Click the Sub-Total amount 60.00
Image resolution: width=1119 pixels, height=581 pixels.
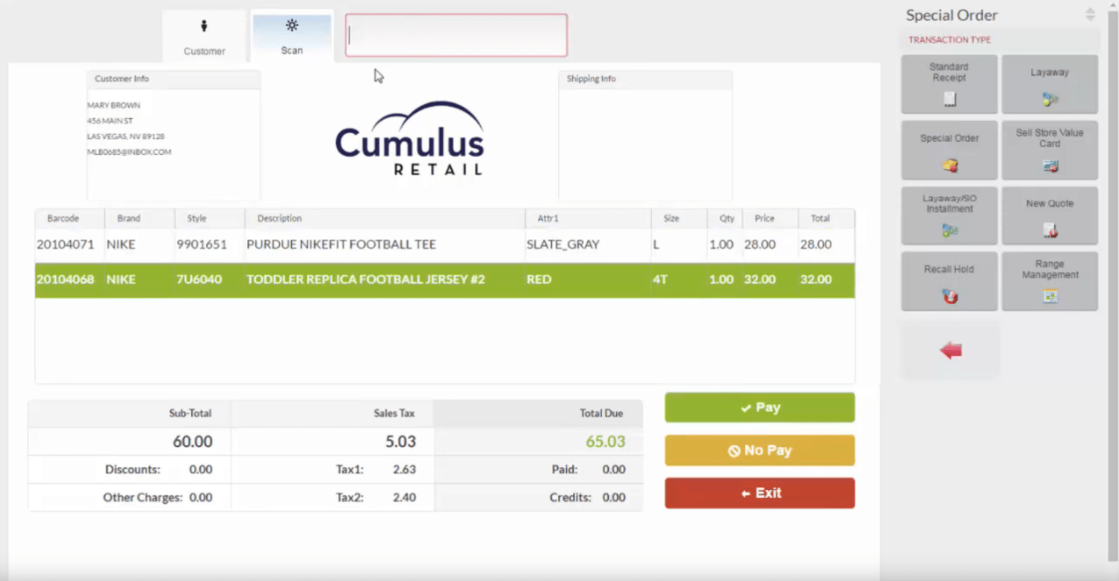point(193,441)
